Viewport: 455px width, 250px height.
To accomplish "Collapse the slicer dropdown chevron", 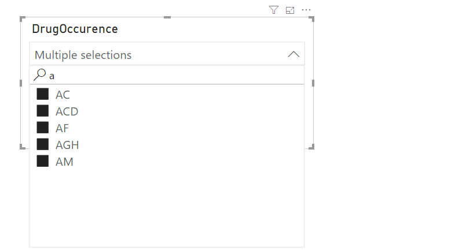I will pos(293,55).
